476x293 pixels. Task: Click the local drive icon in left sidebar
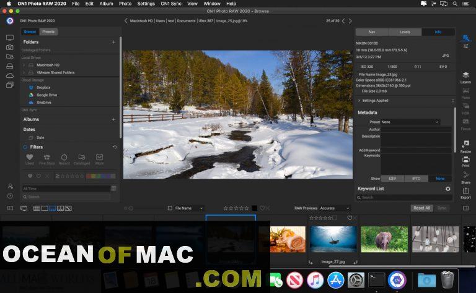point(10,66)
